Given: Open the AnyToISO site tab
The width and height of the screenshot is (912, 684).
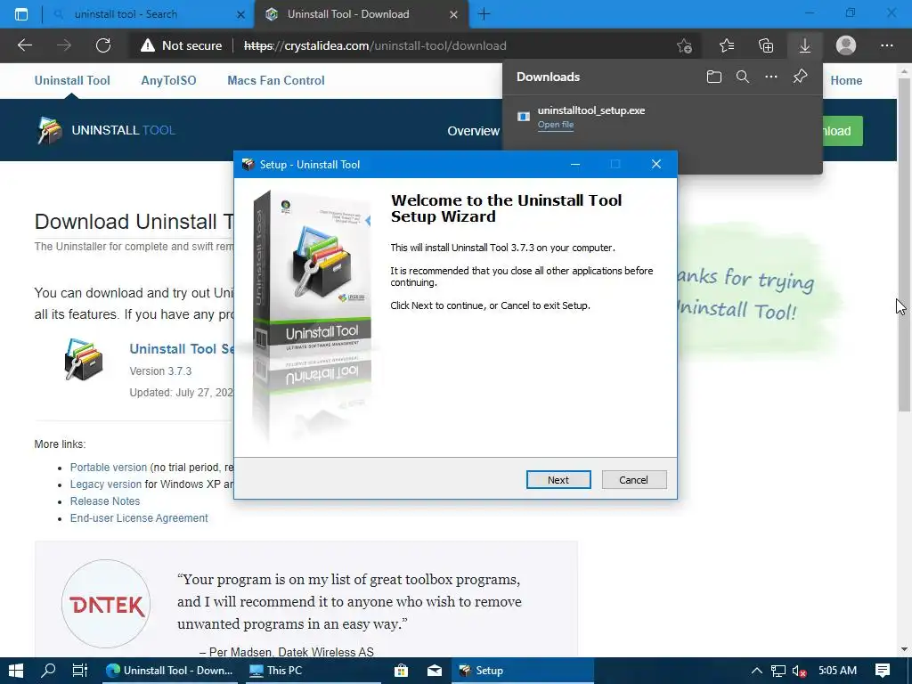Looking at the screenshot, I should tap(168, 80).
